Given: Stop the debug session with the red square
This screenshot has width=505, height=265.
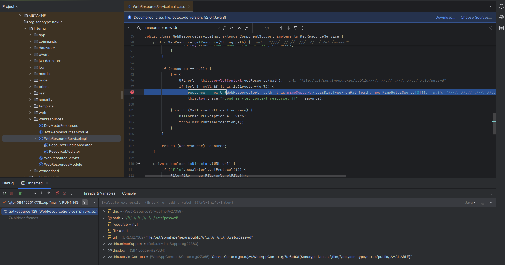Looking at the screenshot, I should point(12,193).
